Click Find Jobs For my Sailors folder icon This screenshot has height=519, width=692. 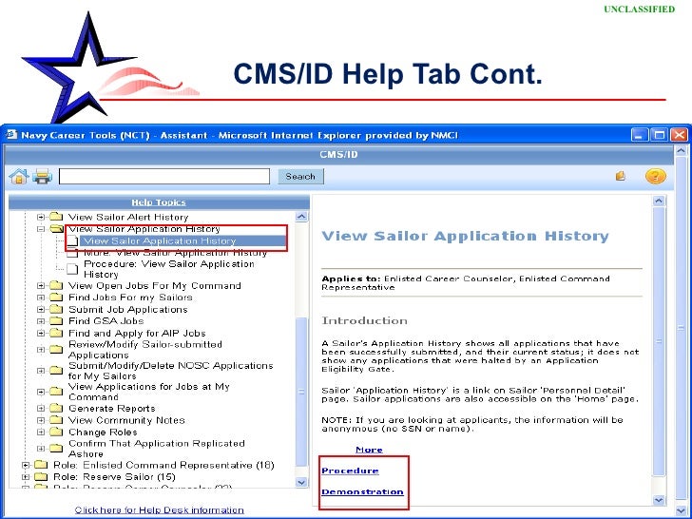pyautogui.click(x=56, y=297)
